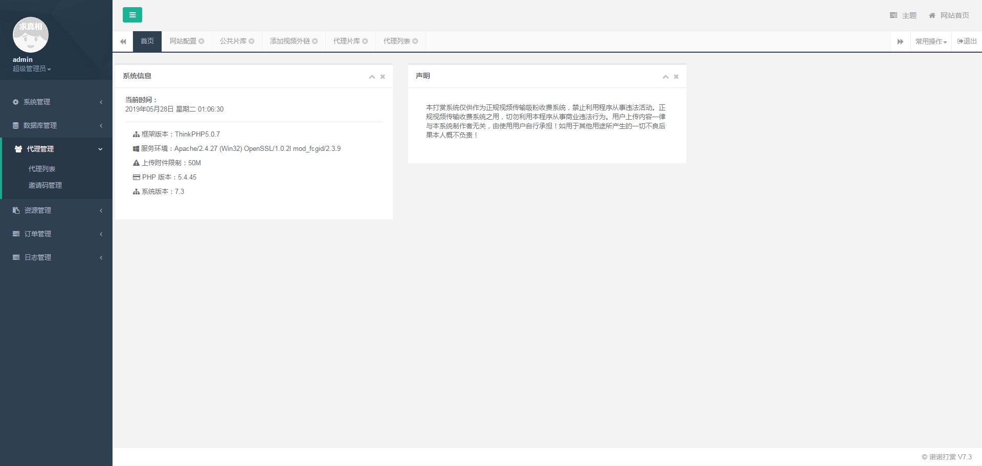
Task: Collapse the 代理管理 sidebar section
Action: [x=56, y=149]
